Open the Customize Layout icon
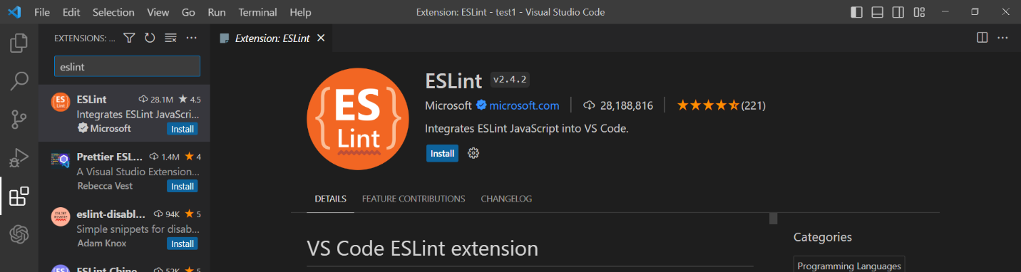Screen dimensions: 1021x272 [x=920, y=12]
